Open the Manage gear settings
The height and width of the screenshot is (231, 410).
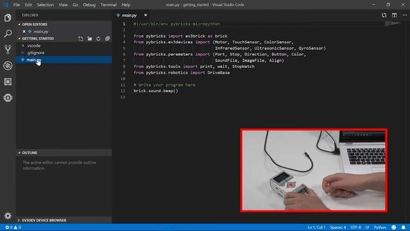(x=8, y=216)
